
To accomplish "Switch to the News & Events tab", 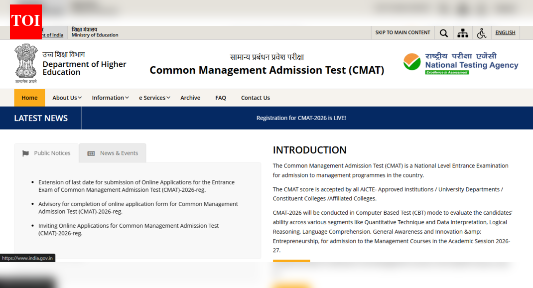I will (118, 153).
